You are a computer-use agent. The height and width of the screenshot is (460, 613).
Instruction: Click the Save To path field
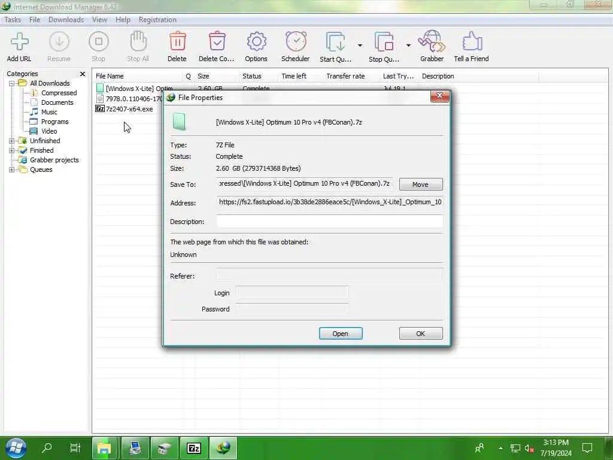pos(305,184)
